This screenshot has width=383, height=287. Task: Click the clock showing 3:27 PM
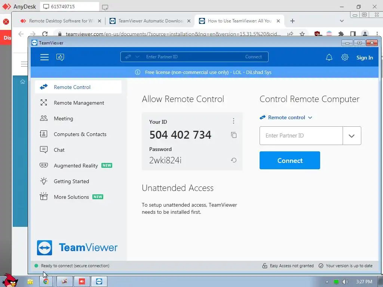[x=364, y=282]
